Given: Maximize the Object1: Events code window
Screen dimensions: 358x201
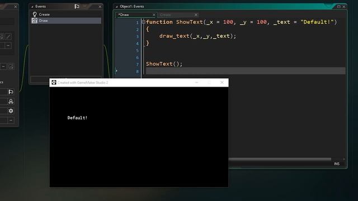Looking at the screenshot, I should (x=339, y=7).
